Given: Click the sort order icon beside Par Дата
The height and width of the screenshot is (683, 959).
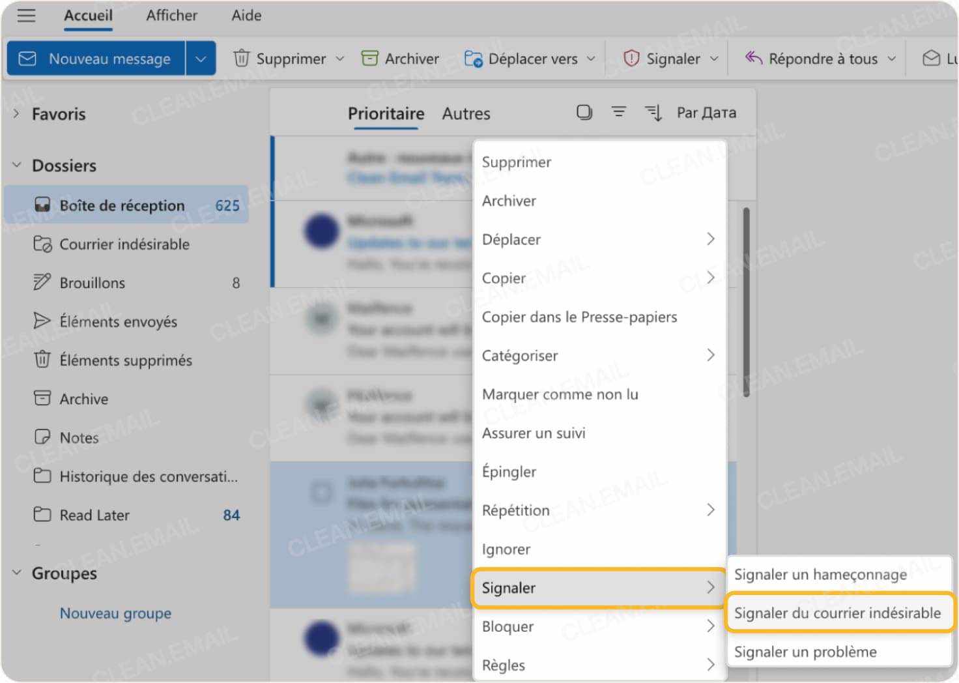Looking at the screenshot, I should click(x=653, y=113).
